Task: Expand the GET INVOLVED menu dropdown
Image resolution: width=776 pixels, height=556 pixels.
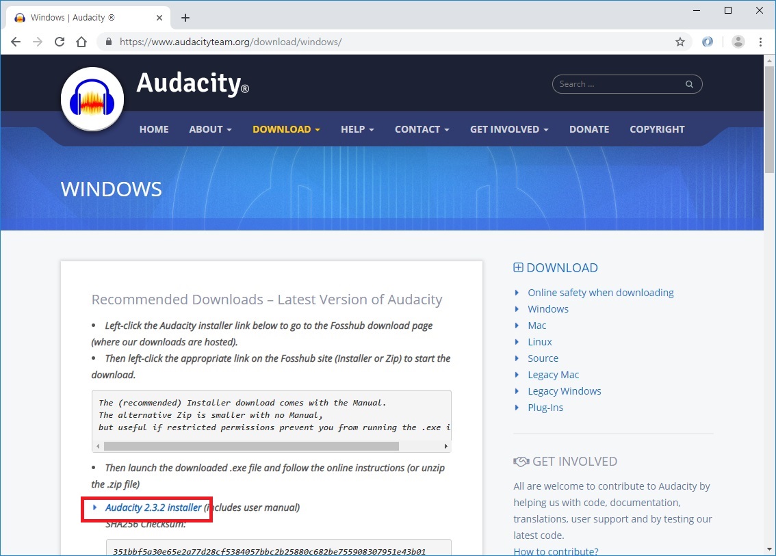Action: coord(509,129)
